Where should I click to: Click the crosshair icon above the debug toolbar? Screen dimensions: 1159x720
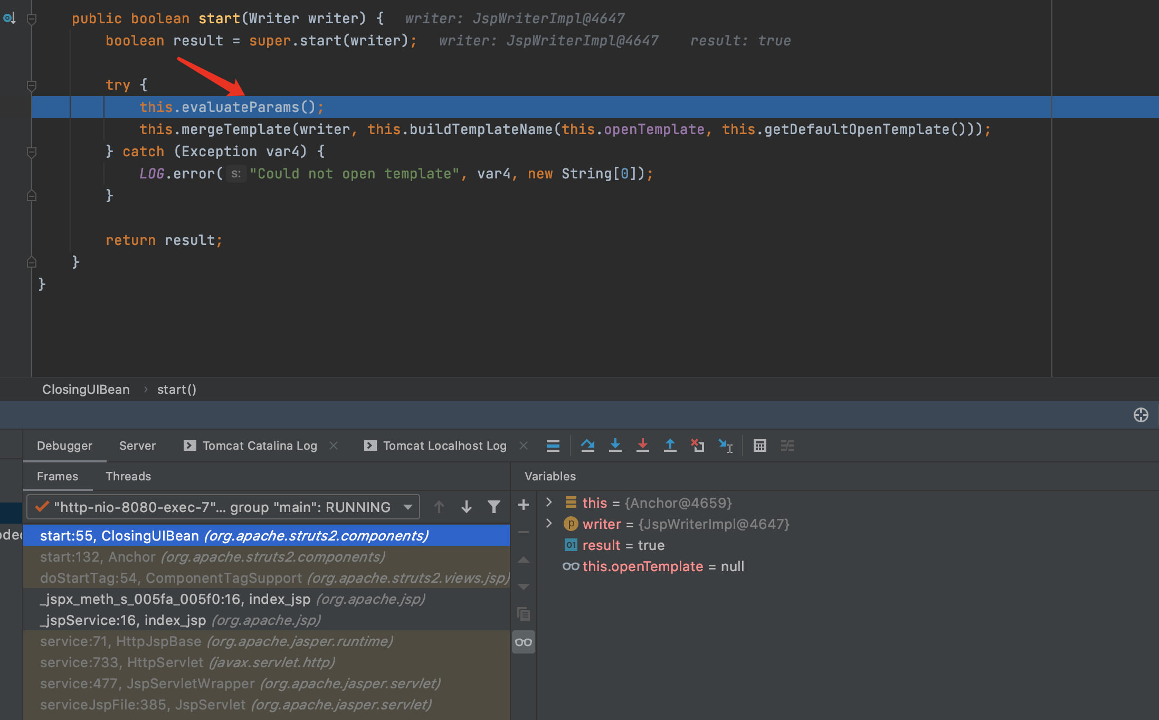1141,415
